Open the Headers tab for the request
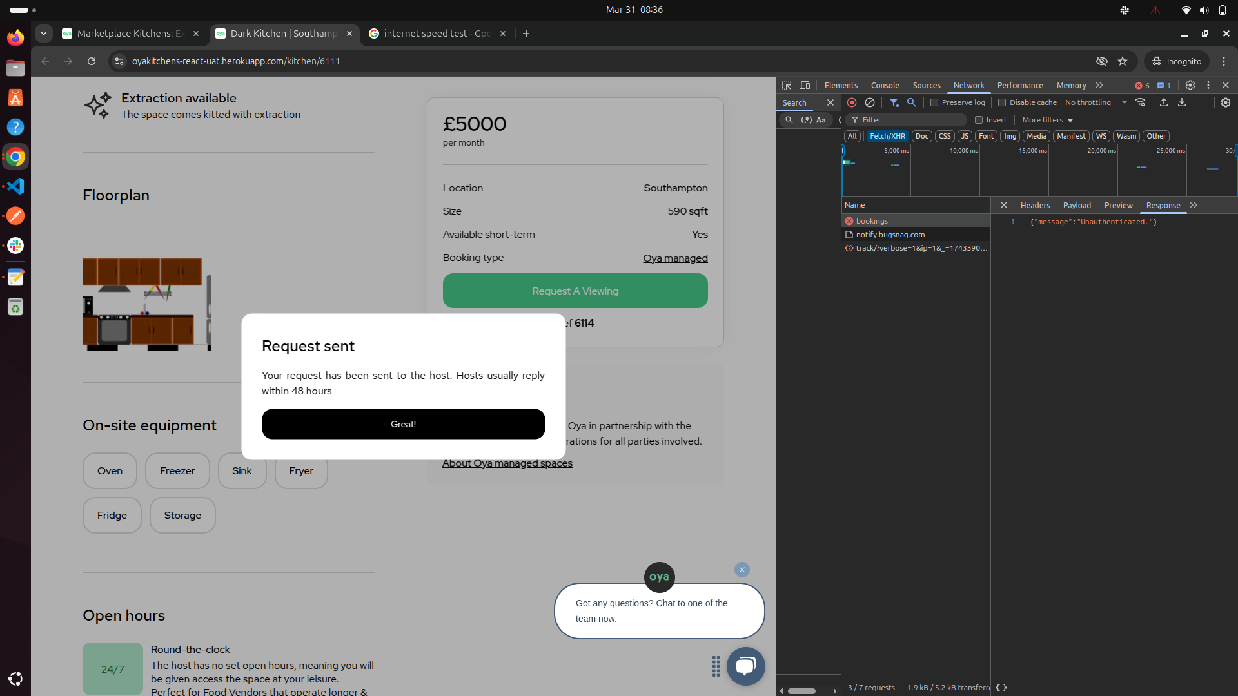Viewport: 1238px width, 696px height. [x=1035, y=205]
